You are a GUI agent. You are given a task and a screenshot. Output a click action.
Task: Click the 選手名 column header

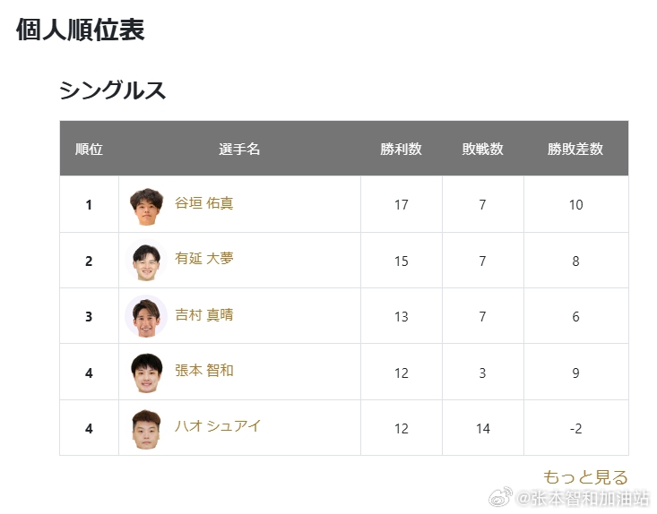(239, 149)
